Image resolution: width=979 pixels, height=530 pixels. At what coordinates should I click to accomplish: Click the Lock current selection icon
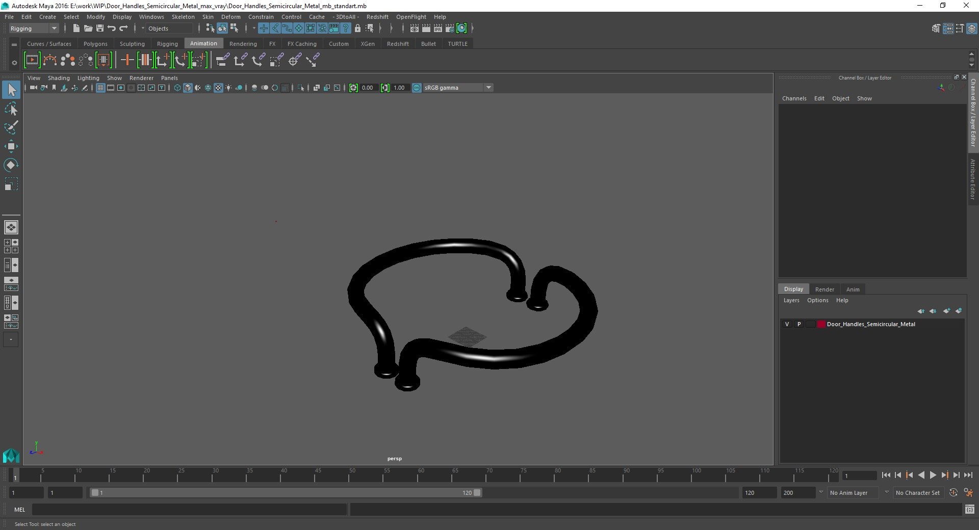pyautogui.click(x=357, y=29)
